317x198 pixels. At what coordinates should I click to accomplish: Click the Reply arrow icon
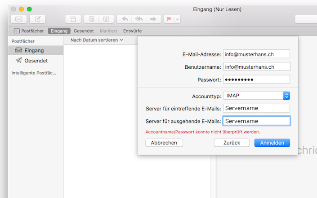click(x=125, y=19)
